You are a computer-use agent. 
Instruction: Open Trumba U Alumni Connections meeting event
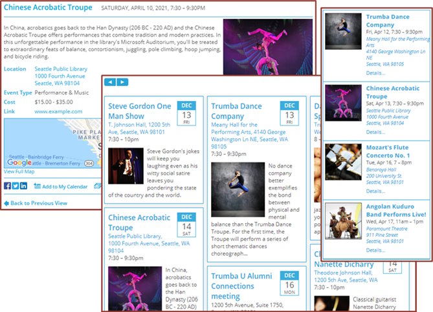pyautogui.click(x=241, y=286)
